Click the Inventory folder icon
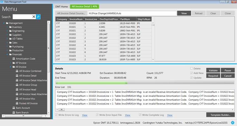This screenshot has width=237, height=126. pos(10,27)
